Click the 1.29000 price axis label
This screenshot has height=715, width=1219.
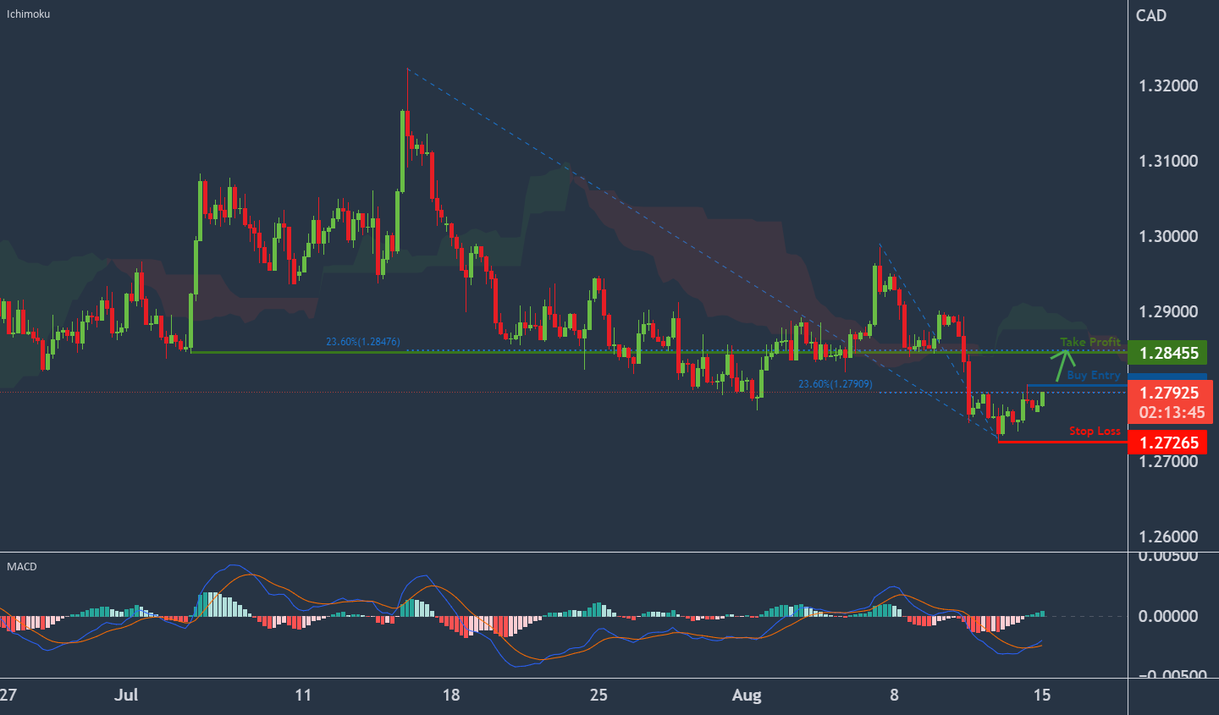[x=1168, y=311]
